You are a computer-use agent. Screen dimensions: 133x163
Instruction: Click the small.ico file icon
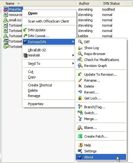(x=6, y=20)
